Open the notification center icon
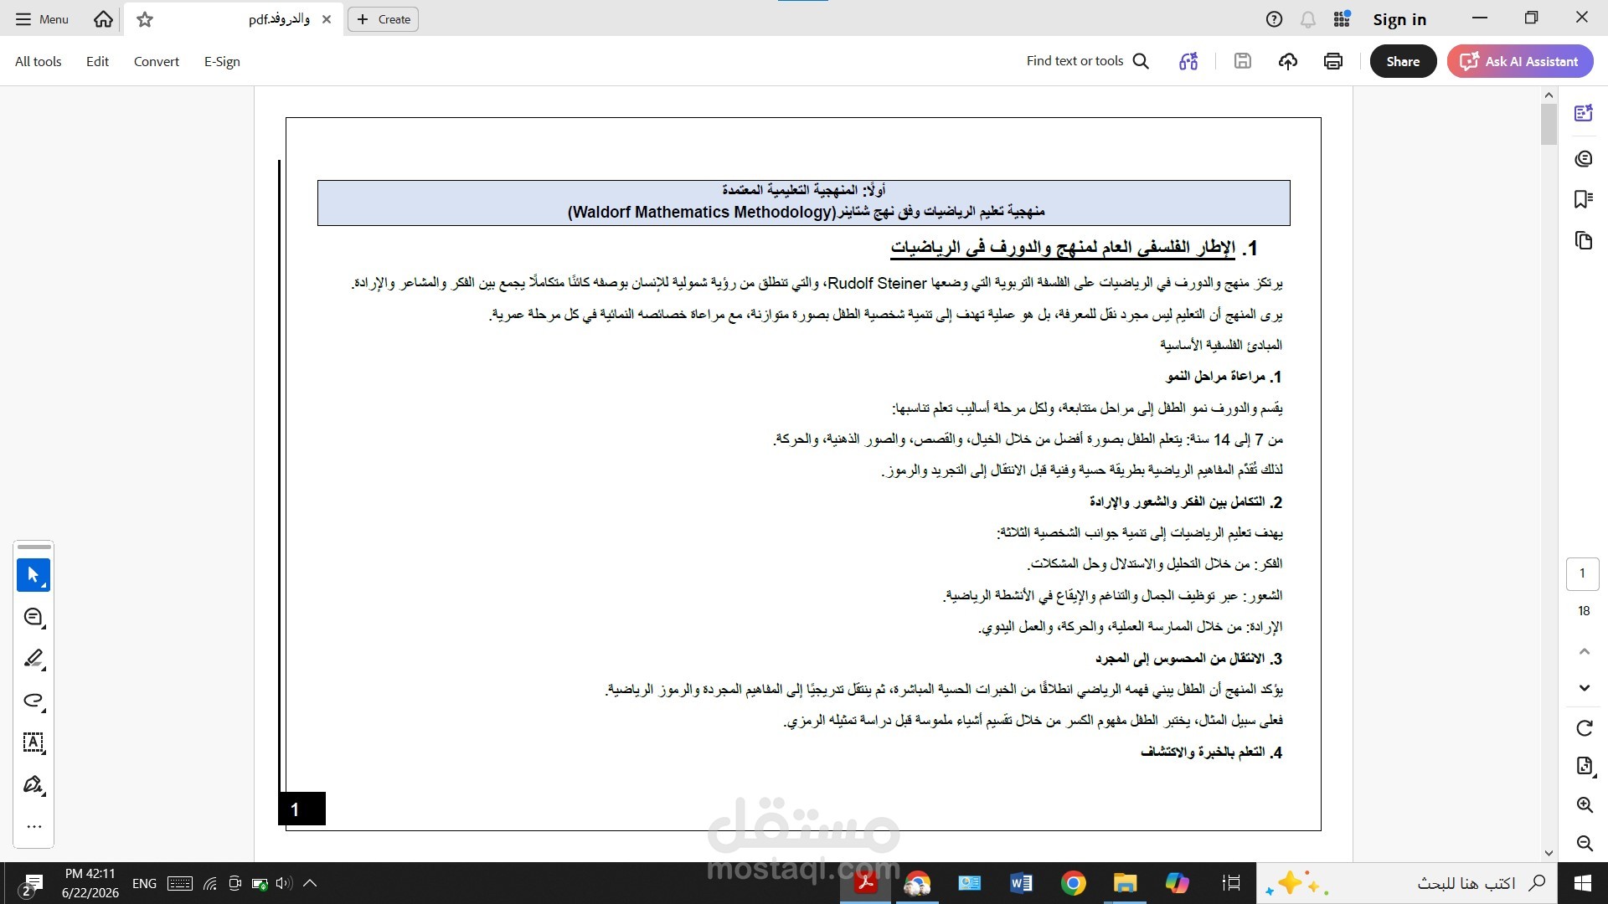 tap(32, 883)
